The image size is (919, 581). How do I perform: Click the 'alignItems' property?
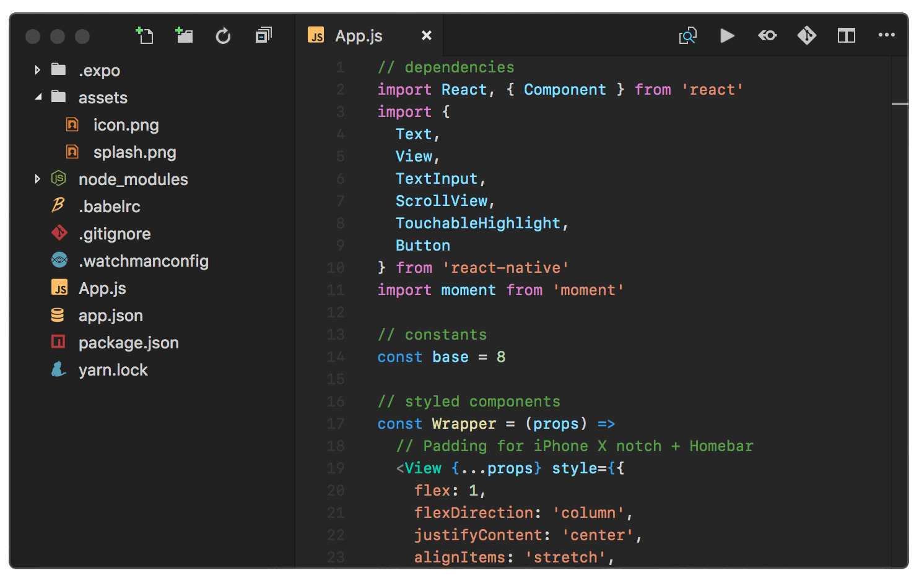click(x=460, y=557)
